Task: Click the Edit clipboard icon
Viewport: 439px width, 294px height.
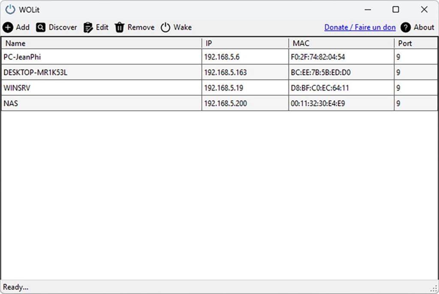Action: click(x=88, y=27)
